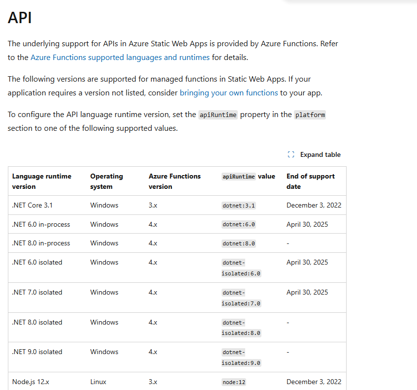Click the 'Language runtime version' column header
This screenshot has width=417, height=390.
click(x=42, y=181)
